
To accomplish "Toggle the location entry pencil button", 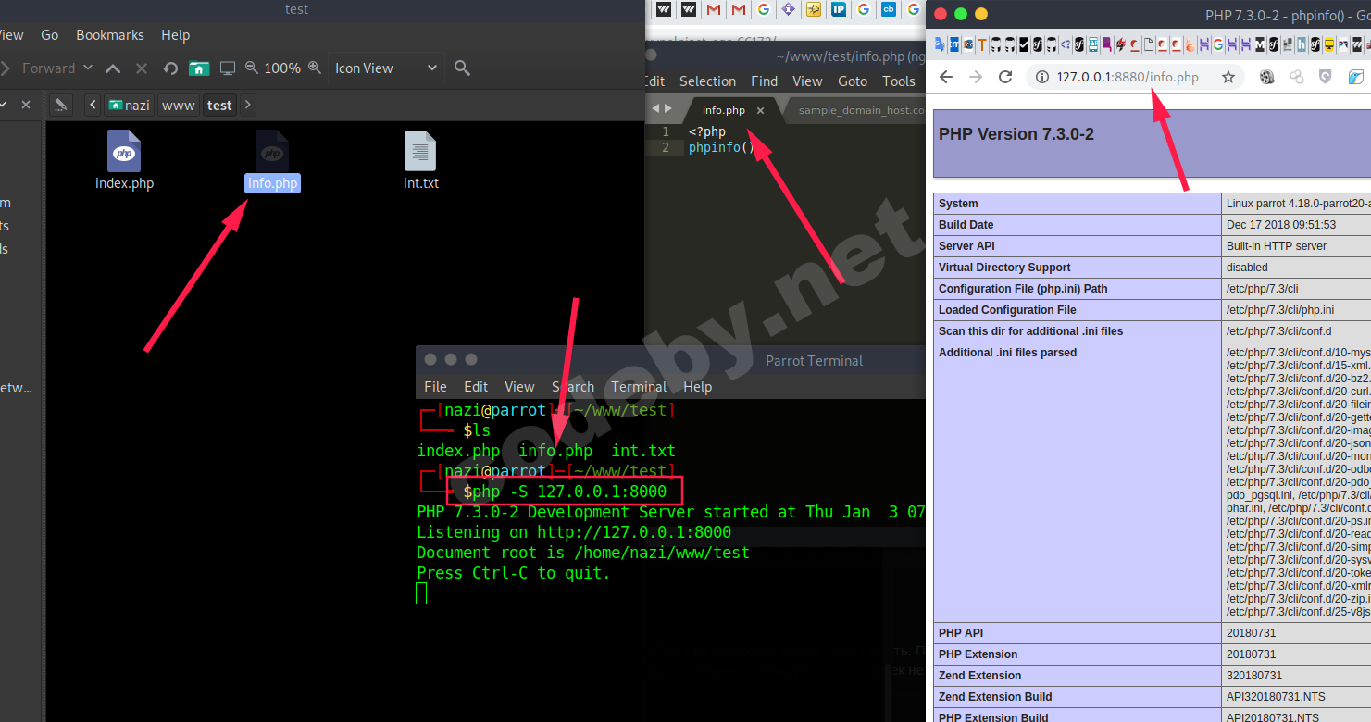I will (60, 105).
